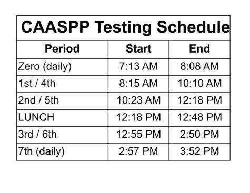The image size is (250, 193).
Task: Click the 8:08 AM end time
Action: point(199,66)
